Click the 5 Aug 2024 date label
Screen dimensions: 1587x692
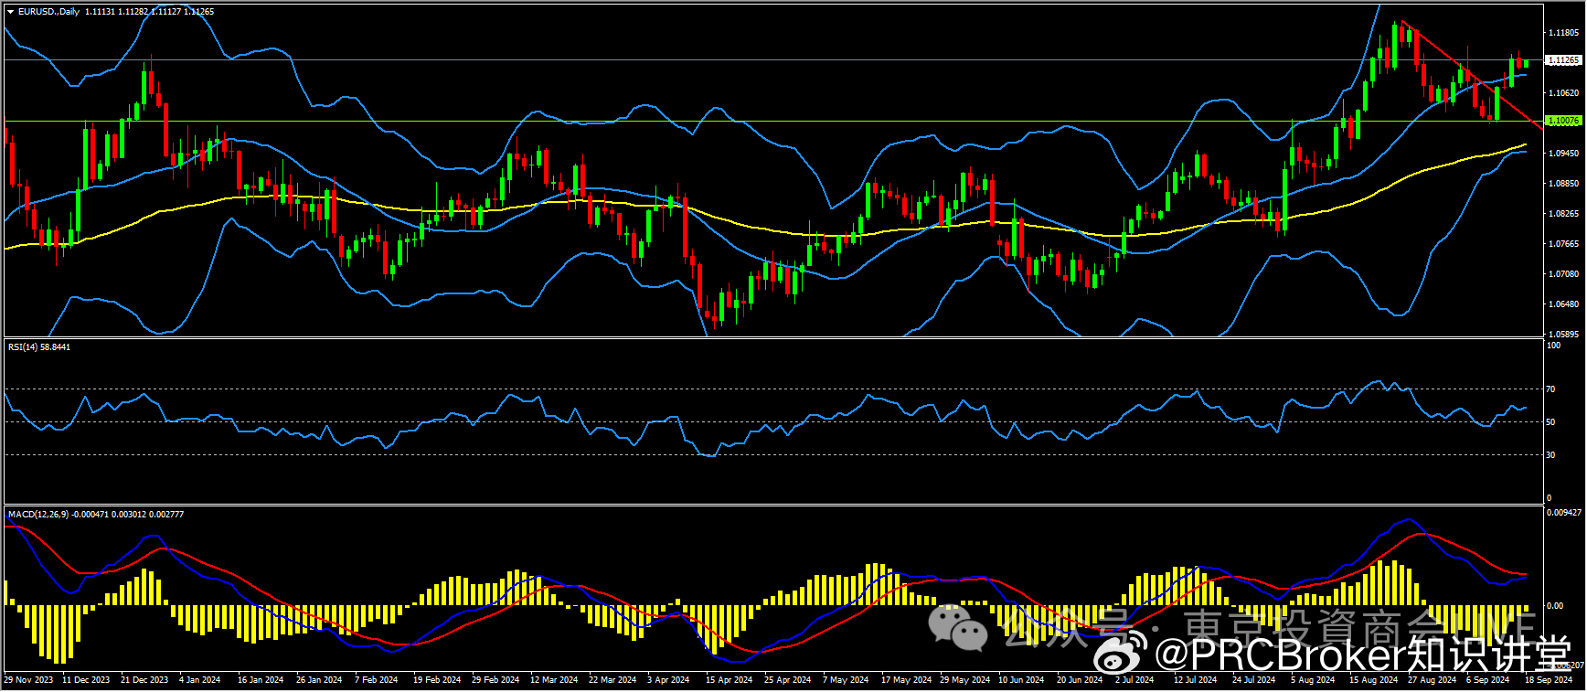click(1312, 680)
